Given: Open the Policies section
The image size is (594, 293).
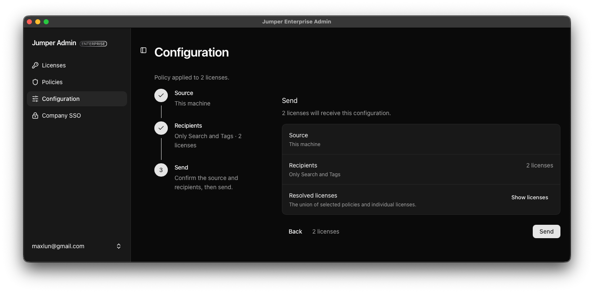Looking at the screenshot, I should (77, 82).
